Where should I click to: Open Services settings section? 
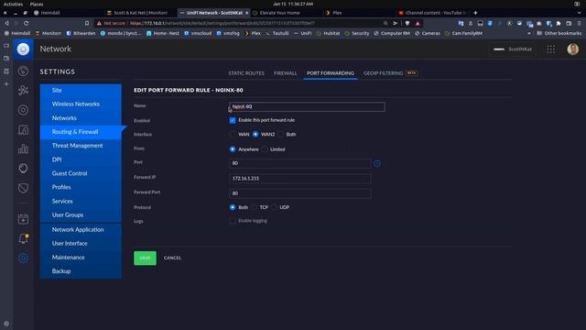81,201
